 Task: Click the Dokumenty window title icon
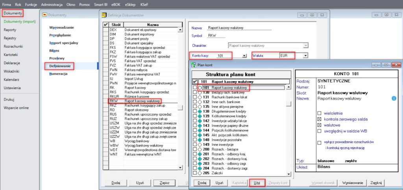point(44,15)
